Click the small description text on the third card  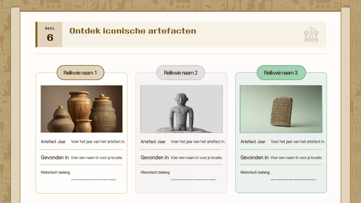tap(293, 179)
